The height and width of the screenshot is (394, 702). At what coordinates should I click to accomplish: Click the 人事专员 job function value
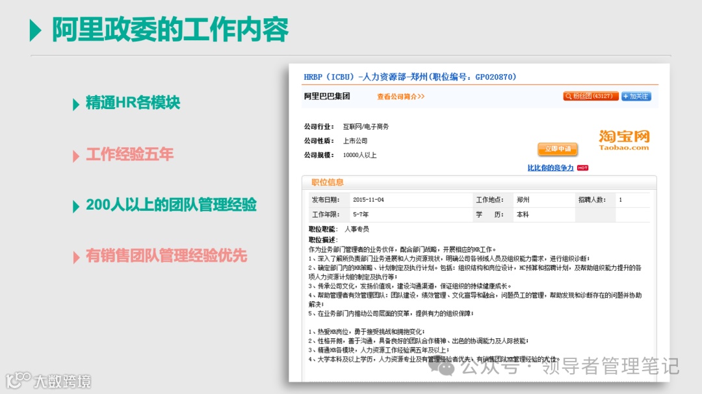[356, 229]
